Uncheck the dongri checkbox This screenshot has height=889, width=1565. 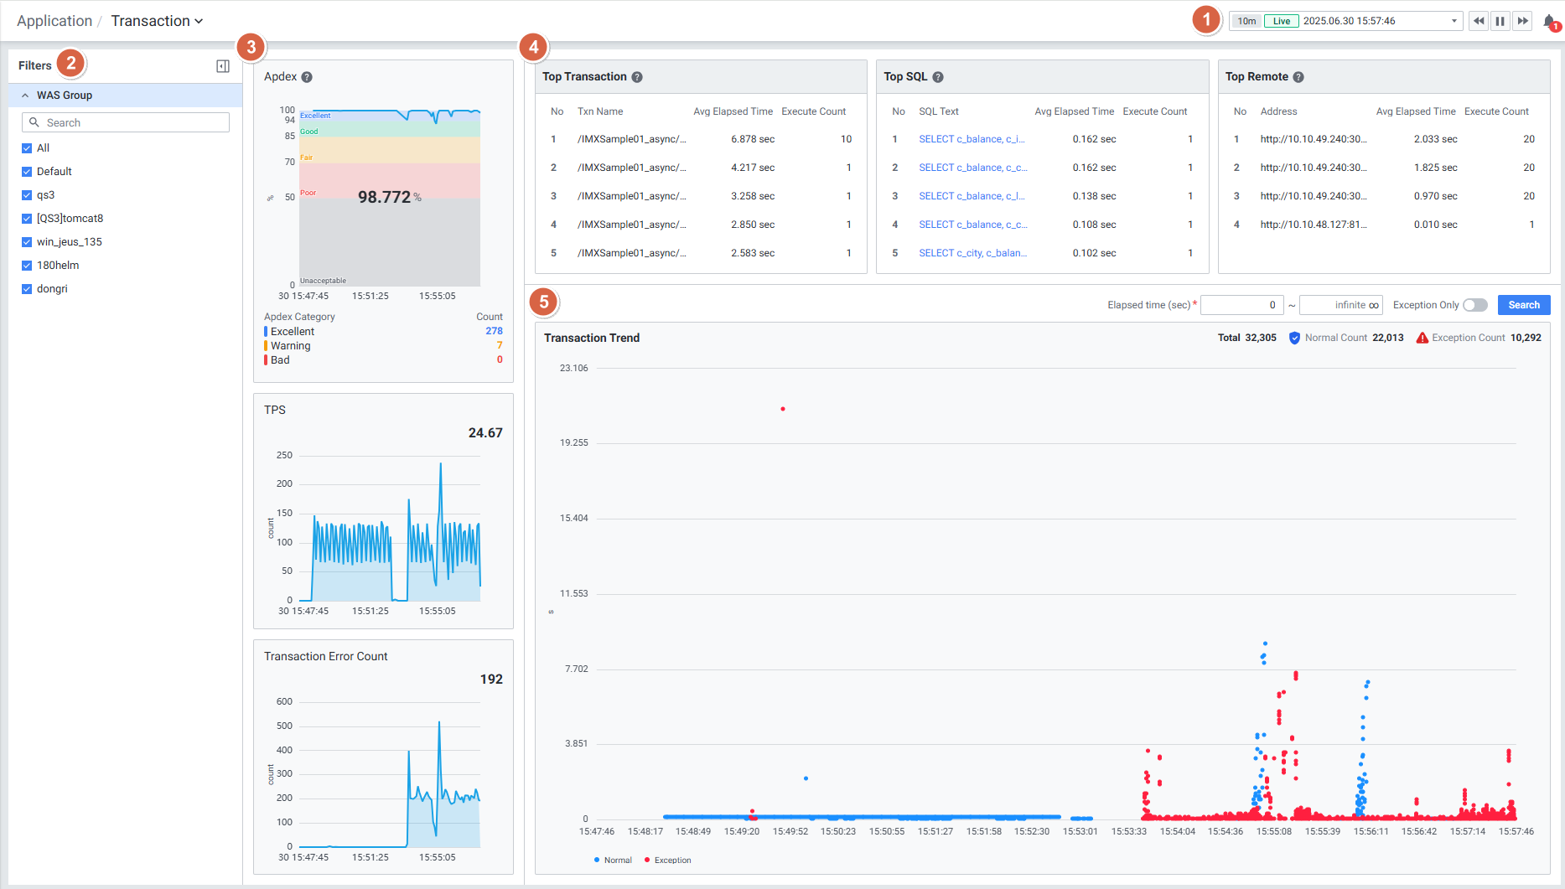click(x=27, y=289)
